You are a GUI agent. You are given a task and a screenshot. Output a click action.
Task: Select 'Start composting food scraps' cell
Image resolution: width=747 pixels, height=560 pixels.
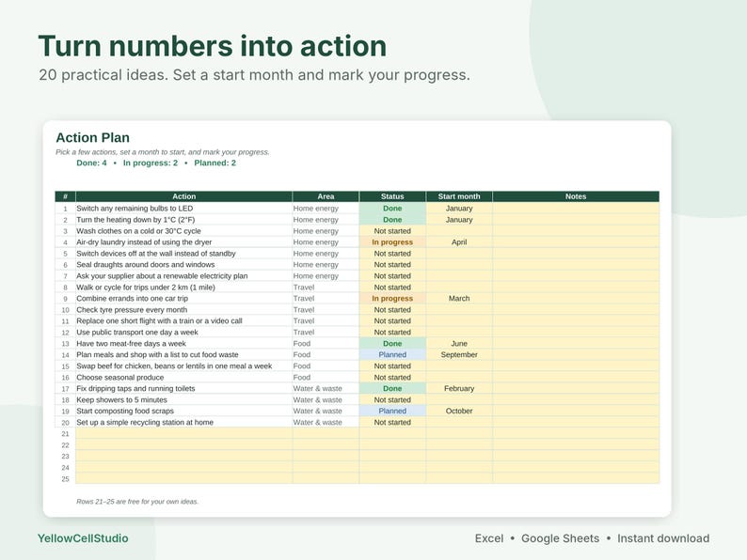pos(183,412)
